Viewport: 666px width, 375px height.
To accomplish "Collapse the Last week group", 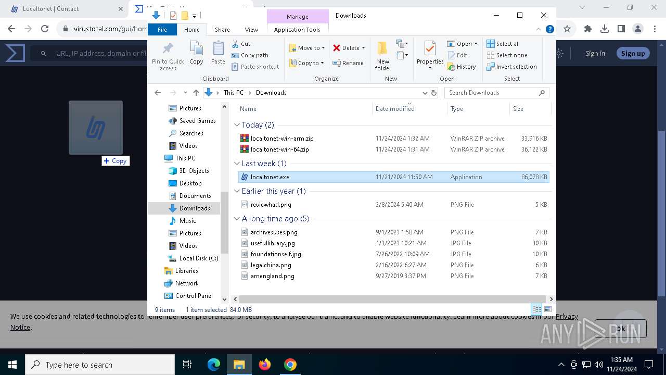I will (237, 164).
